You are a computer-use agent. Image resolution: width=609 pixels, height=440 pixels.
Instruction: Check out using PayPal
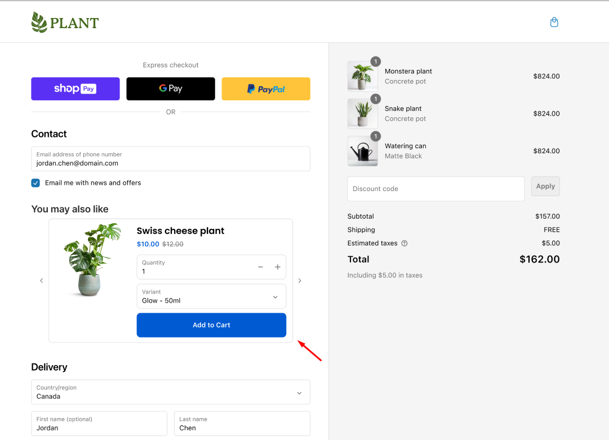266,89
